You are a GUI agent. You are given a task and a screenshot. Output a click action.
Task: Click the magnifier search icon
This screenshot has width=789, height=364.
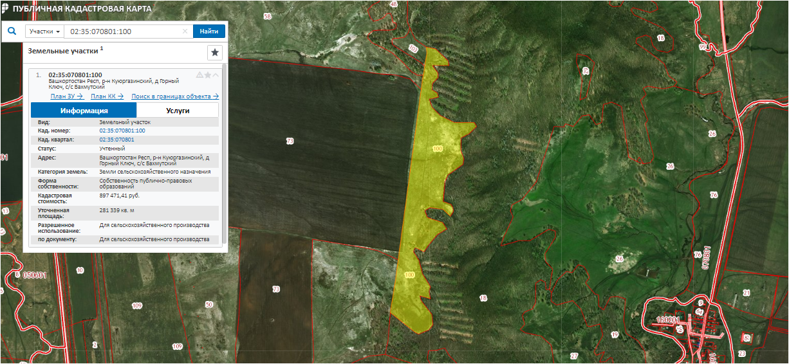pos(12,31)
